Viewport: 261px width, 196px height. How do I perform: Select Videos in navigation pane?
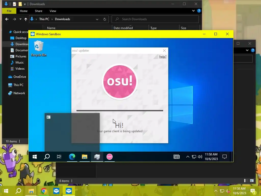(x=17, y=69)
